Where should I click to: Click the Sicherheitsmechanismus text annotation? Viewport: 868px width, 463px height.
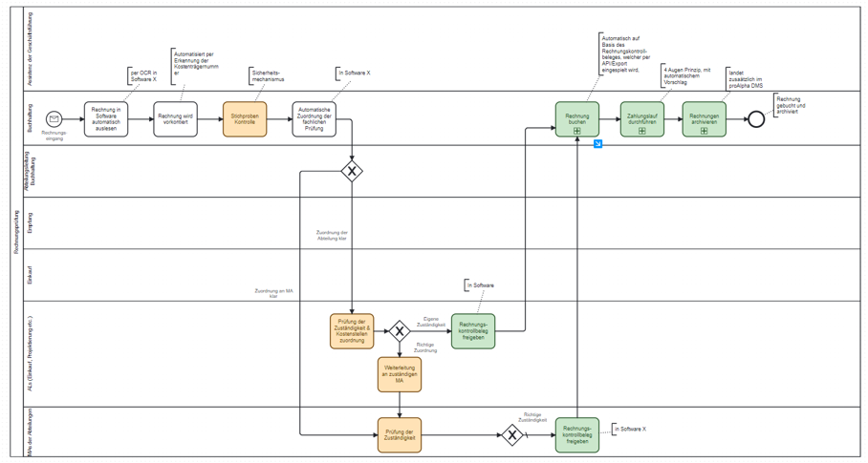(269, 75)
